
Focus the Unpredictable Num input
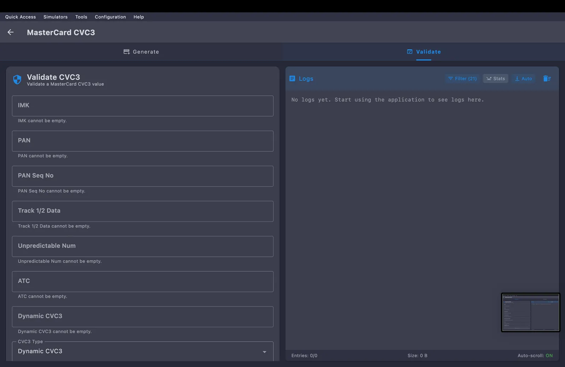[x=143, y=246]
